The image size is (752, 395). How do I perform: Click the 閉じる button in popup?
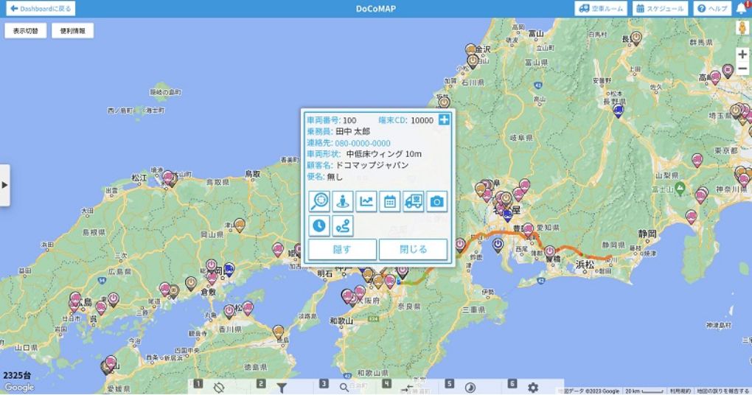pos(413,250)
